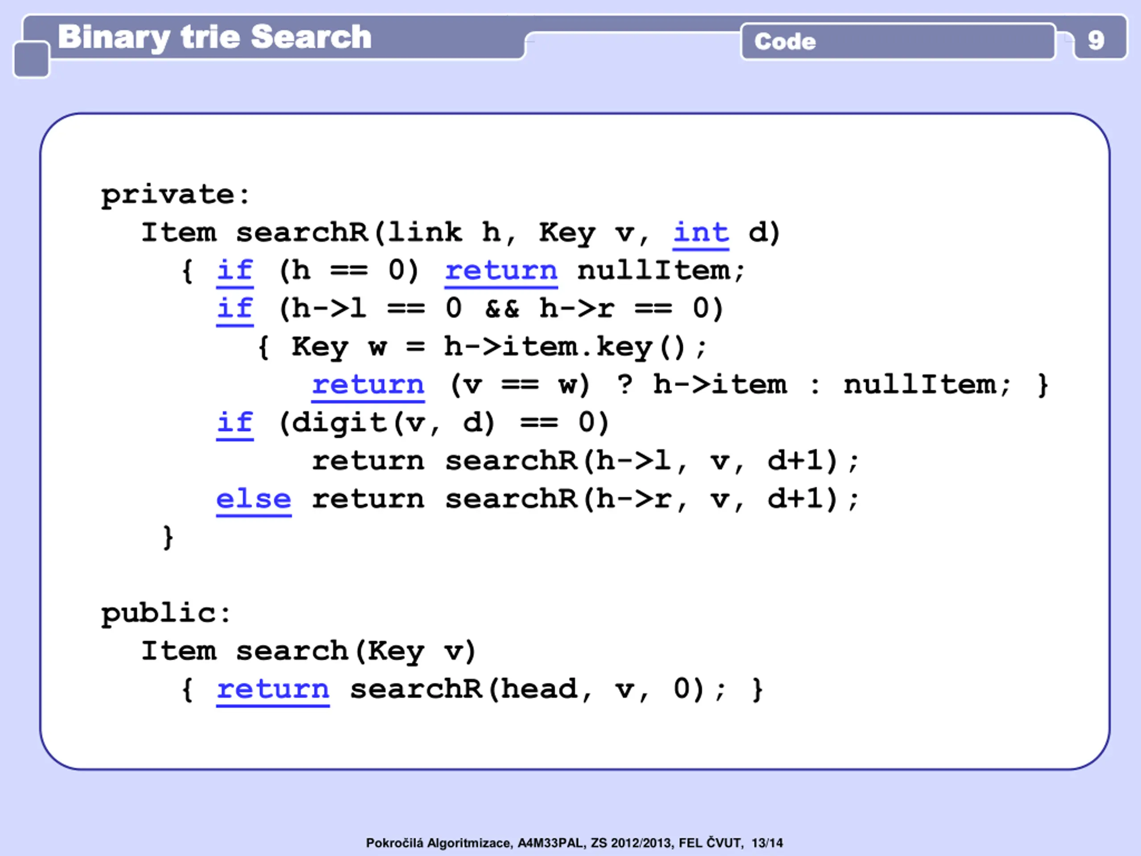Image resolution: width=1141 pixels, height=856 pixels.
Task: Click the slide number 9 badge
Action: [x=1096, y=40]
